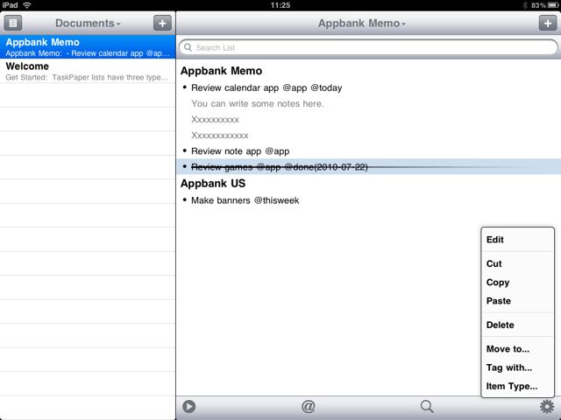Viewport: 561px width, 420px height.
Task: Choose Copy from the popup menu
Action: (518, 282)
